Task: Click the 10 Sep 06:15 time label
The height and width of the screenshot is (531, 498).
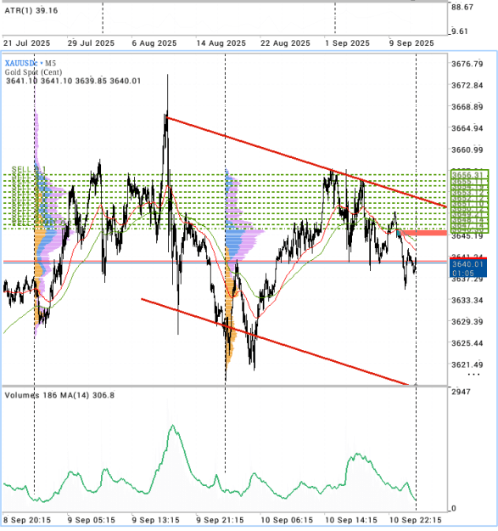Action: [287, 520]
